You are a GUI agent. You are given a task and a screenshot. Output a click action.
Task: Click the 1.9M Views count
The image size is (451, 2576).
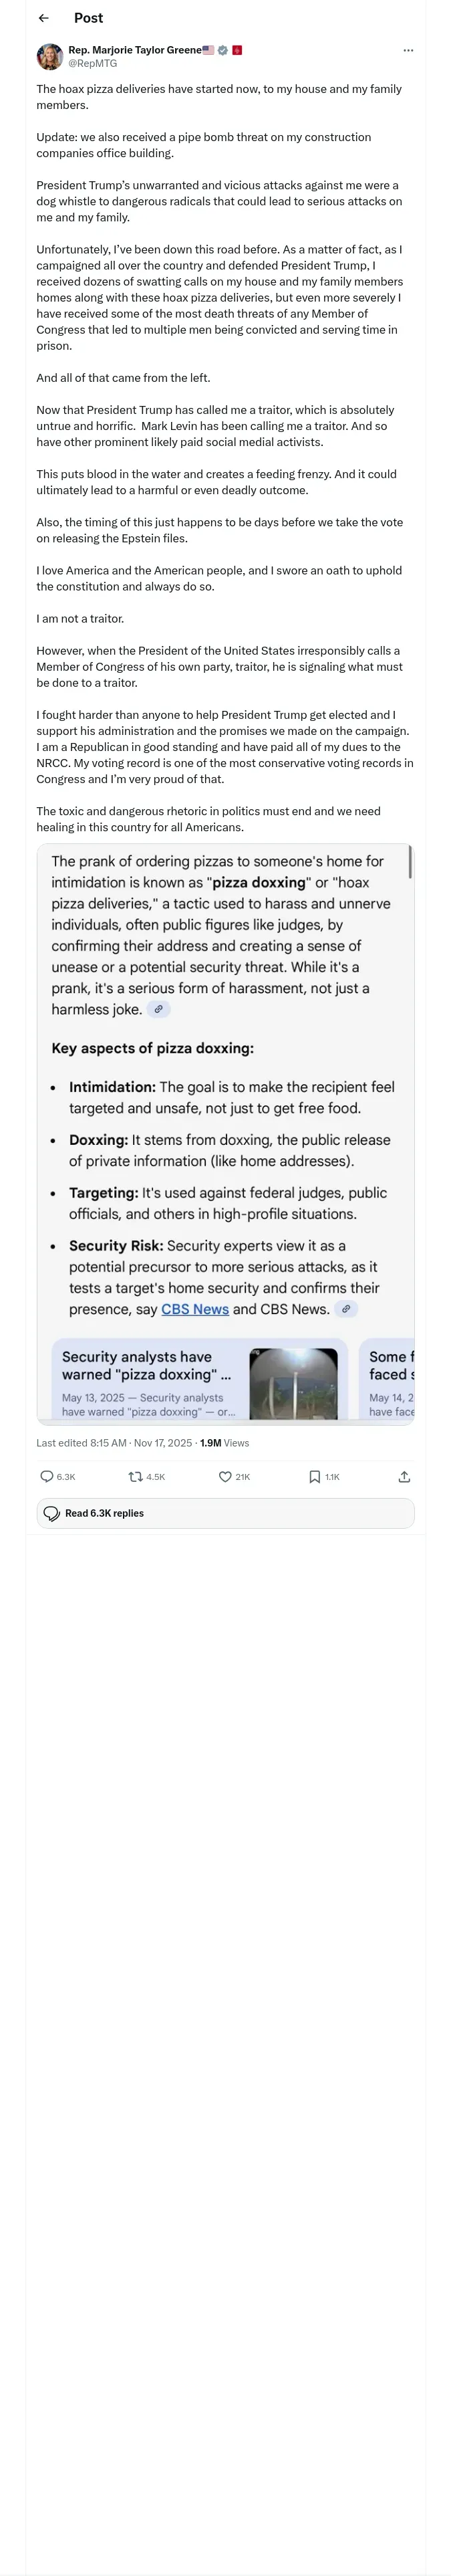224,1443
